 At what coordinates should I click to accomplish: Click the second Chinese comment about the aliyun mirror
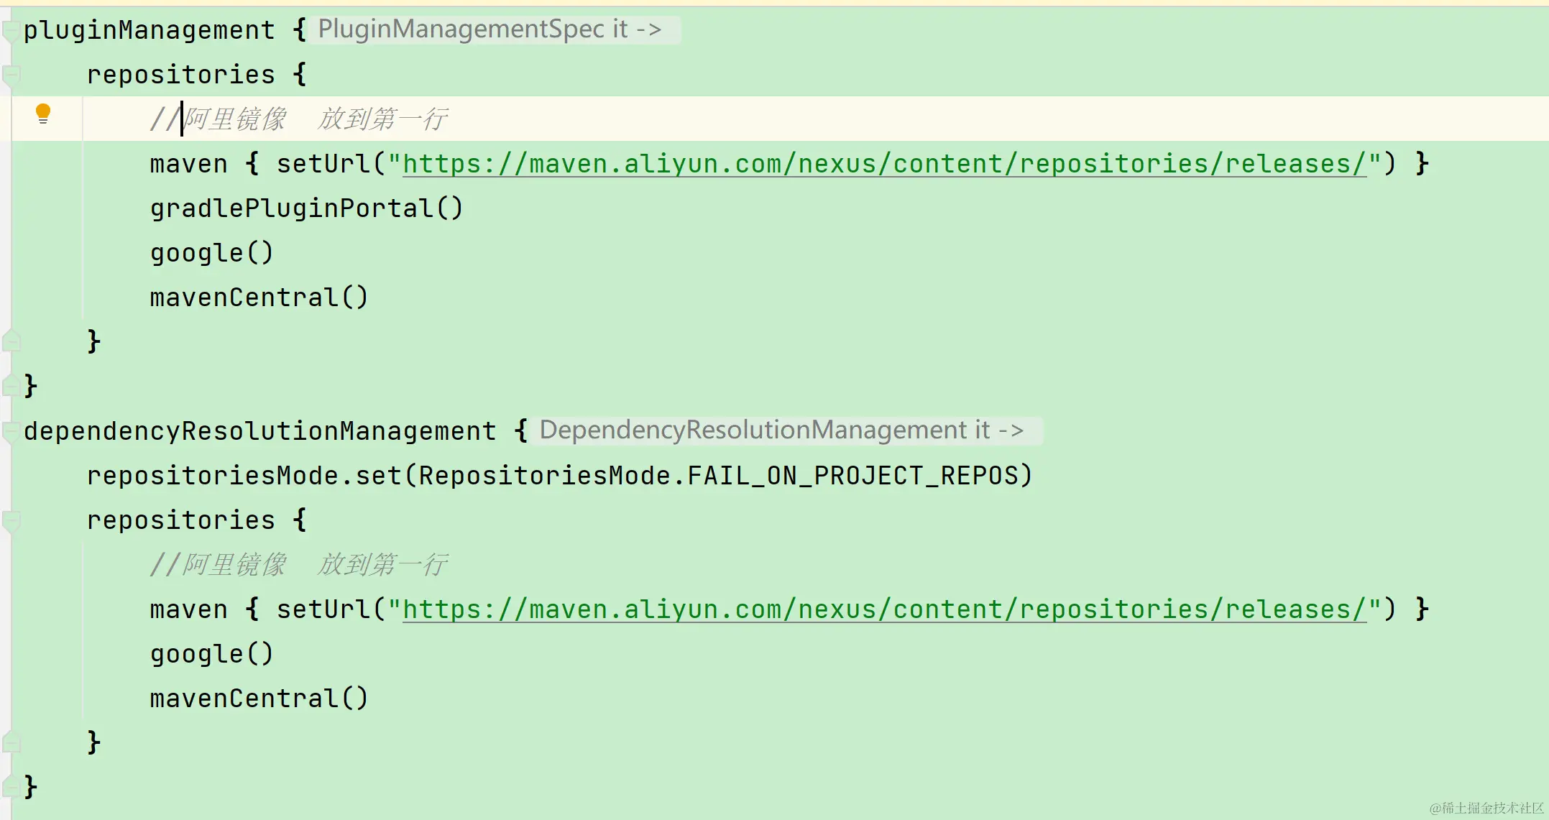[x=299, y=565]
